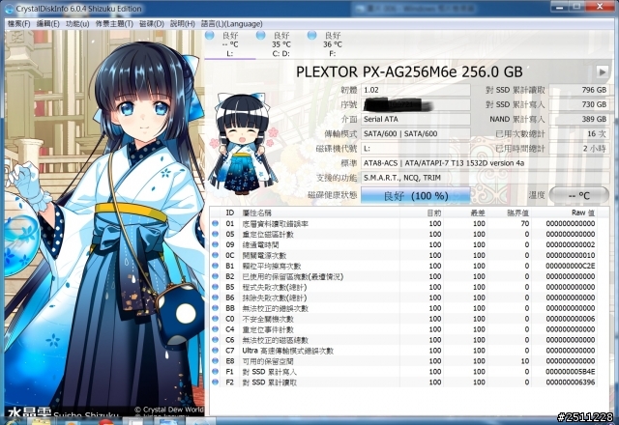Click the drive letter field L:
The width and height of the screenshot is (619, 425).
click(416, 148)
